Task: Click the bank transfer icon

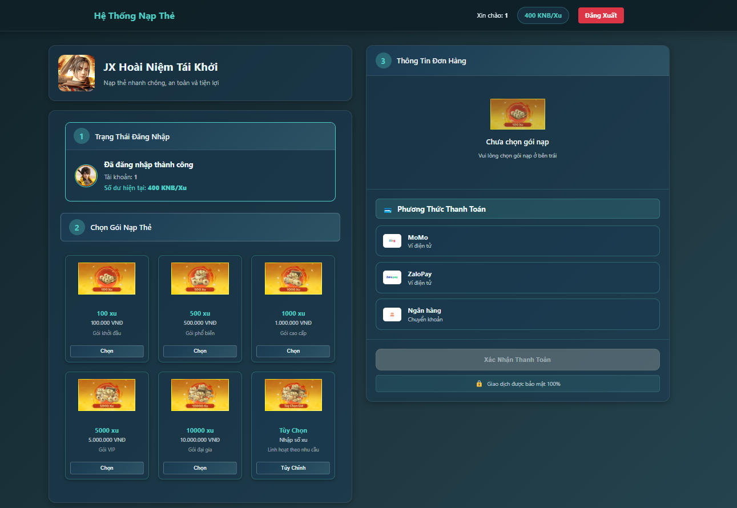Action: [x=392, y=315]
